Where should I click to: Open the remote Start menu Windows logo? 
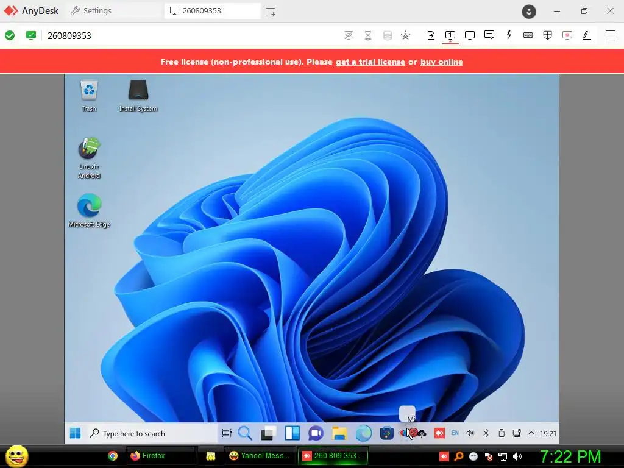75,433
